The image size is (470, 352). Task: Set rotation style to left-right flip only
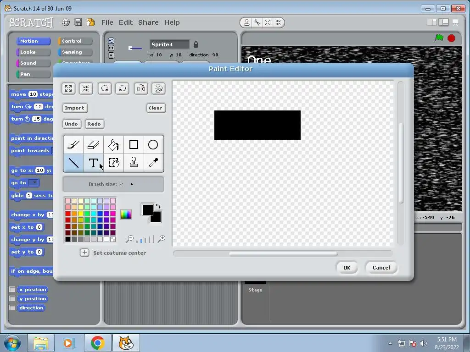(111, 48)
